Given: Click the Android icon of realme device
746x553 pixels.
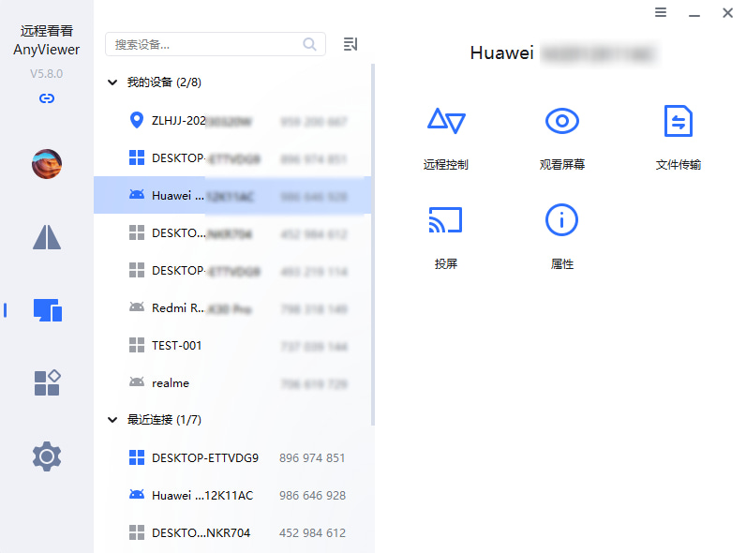Looking at the screenshot, I should [137, 382].
